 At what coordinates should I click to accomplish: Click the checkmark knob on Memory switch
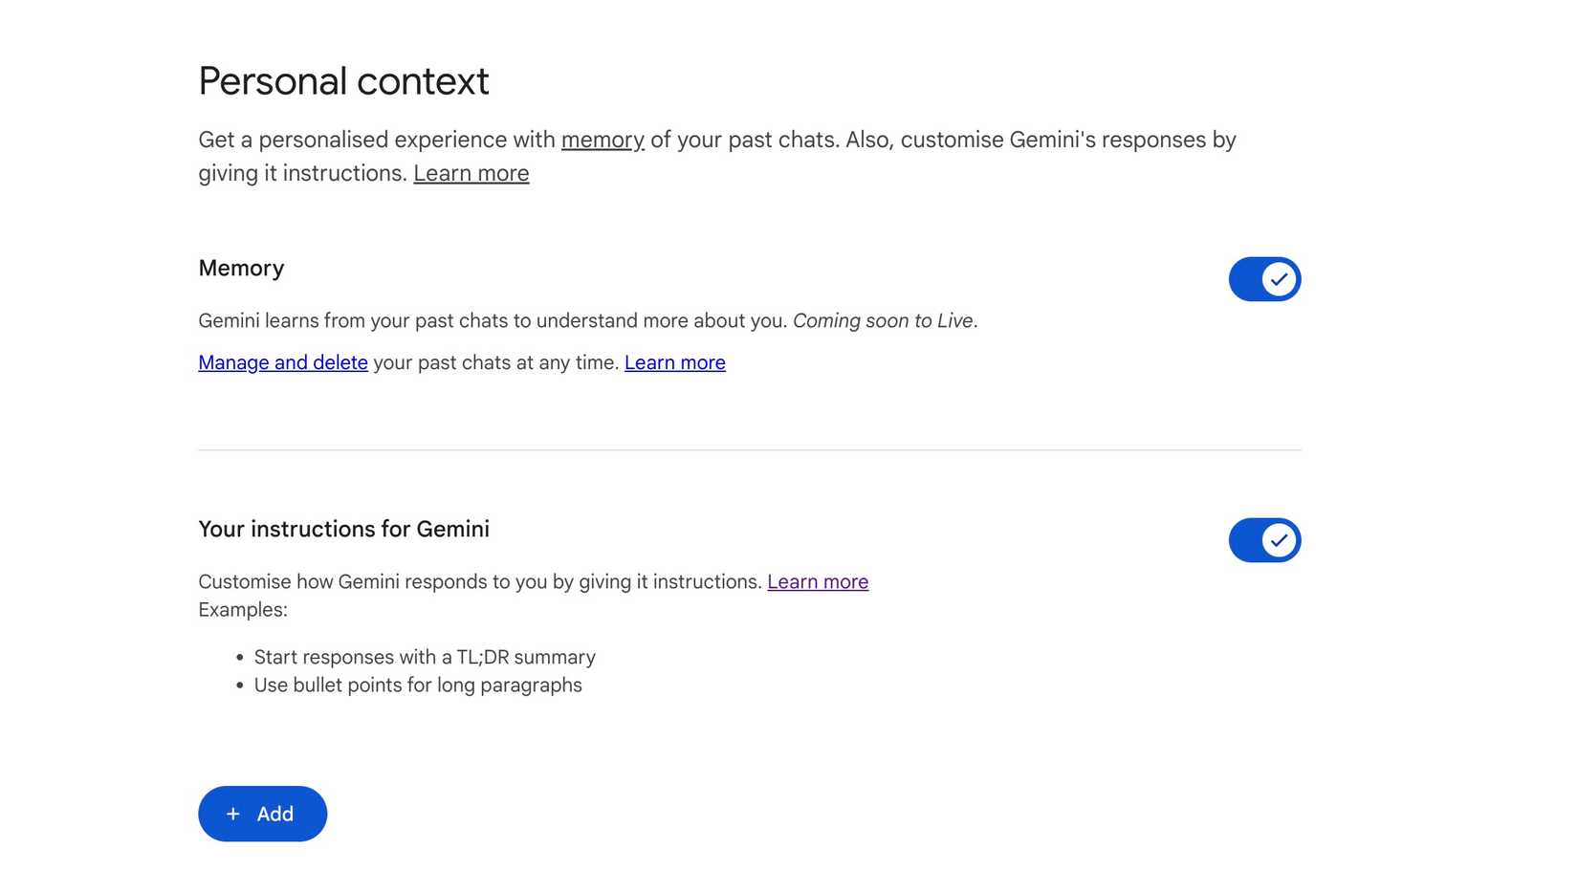coord(1279,279)
